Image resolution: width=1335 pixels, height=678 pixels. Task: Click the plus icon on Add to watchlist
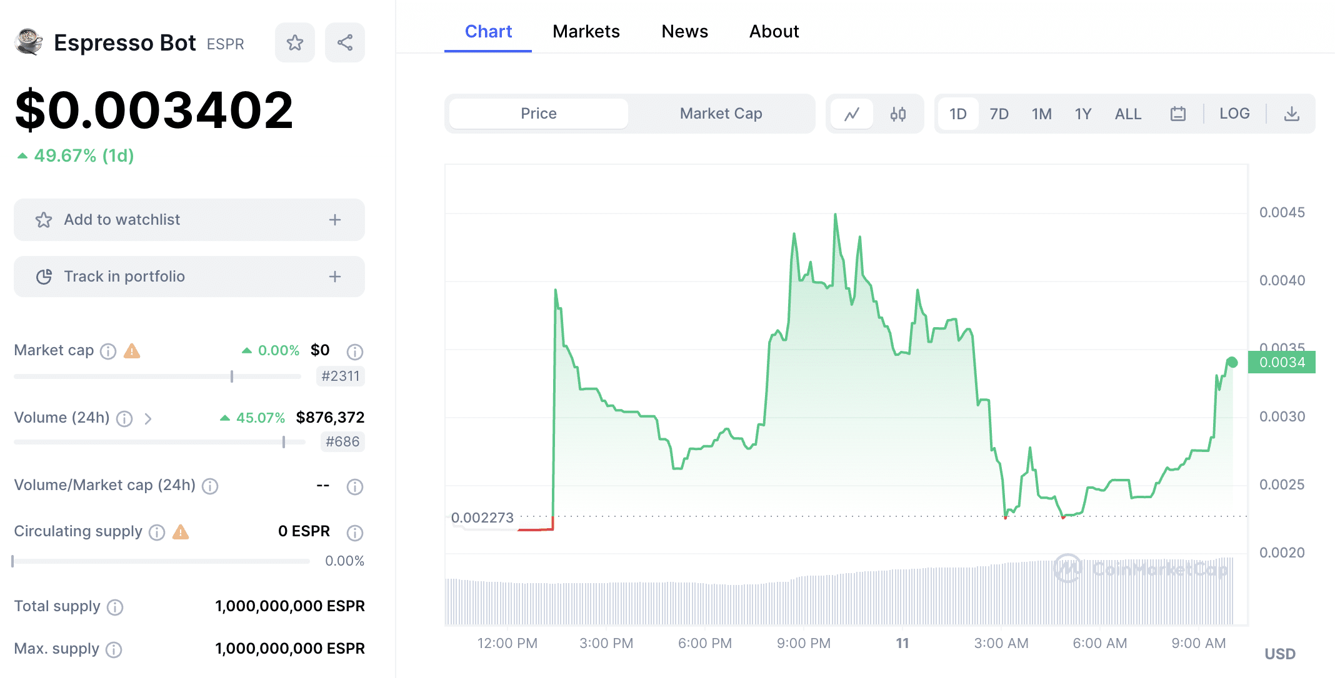[x=335, y=220]
